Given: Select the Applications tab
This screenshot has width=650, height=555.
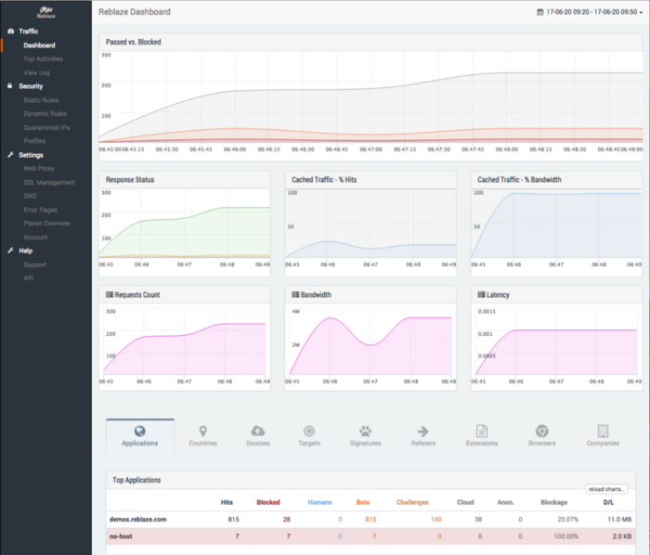Looking at the screenshot, I should click(140, 435).
